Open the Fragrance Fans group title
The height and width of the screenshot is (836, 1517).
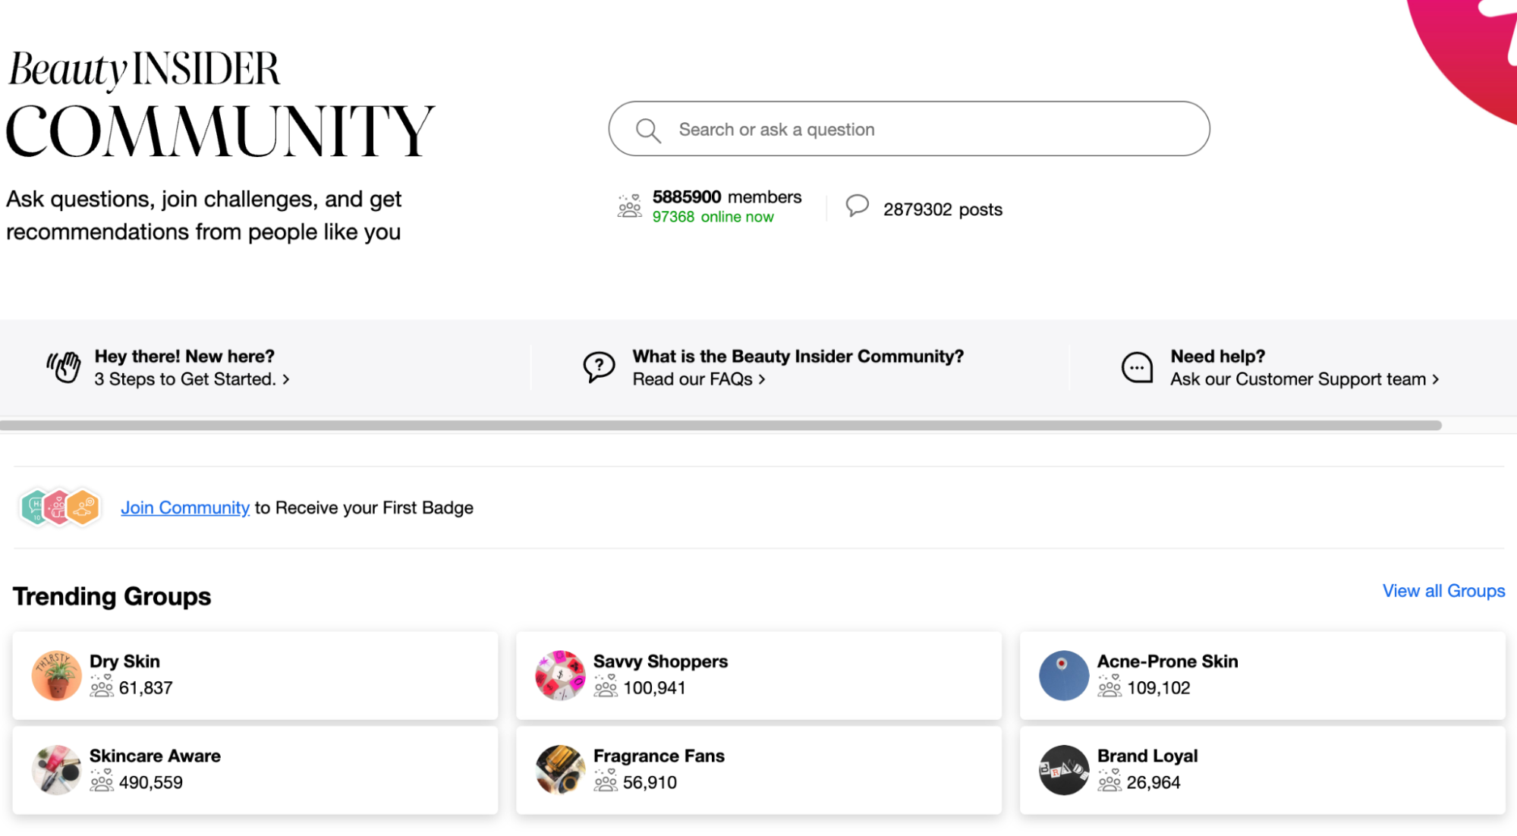coord(659,756)
